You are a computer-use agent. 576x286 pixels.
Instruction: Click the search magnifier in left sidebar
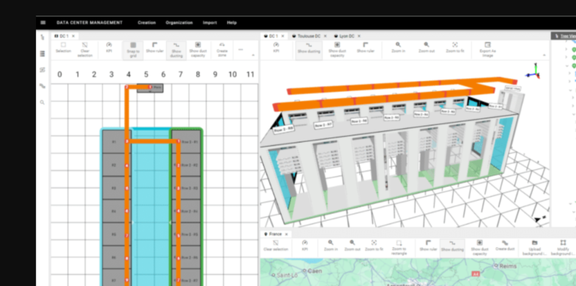click(43, 102)
